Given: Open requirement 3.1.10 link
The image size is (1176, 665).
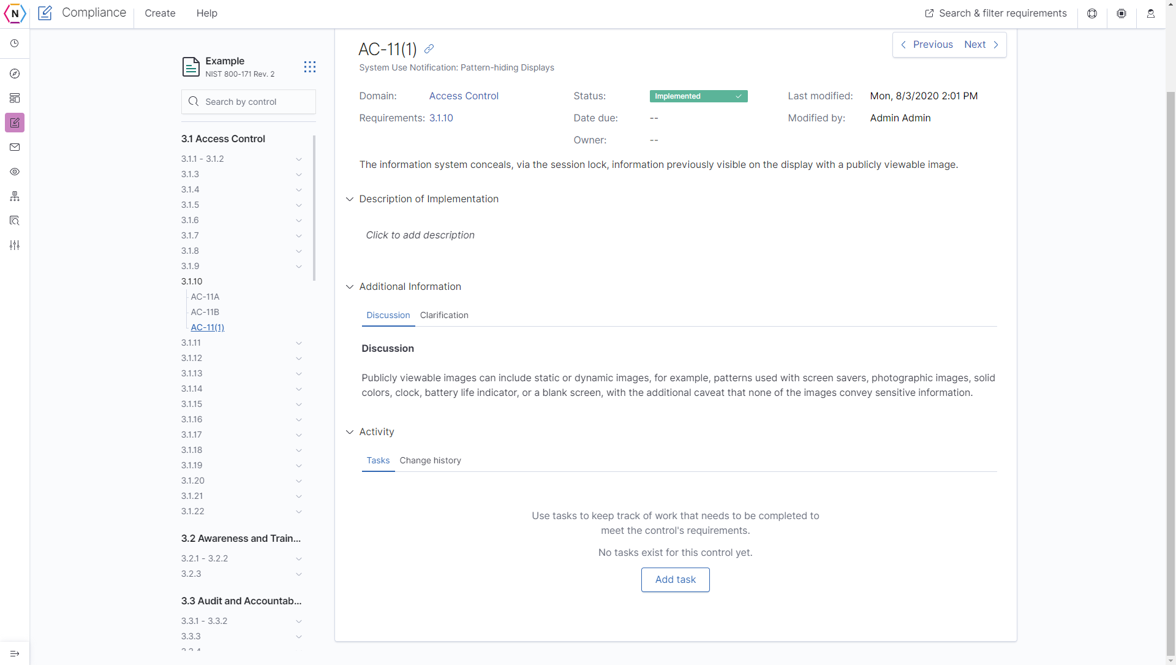Looking at the screenshot, I should click(x=441, y=118).
